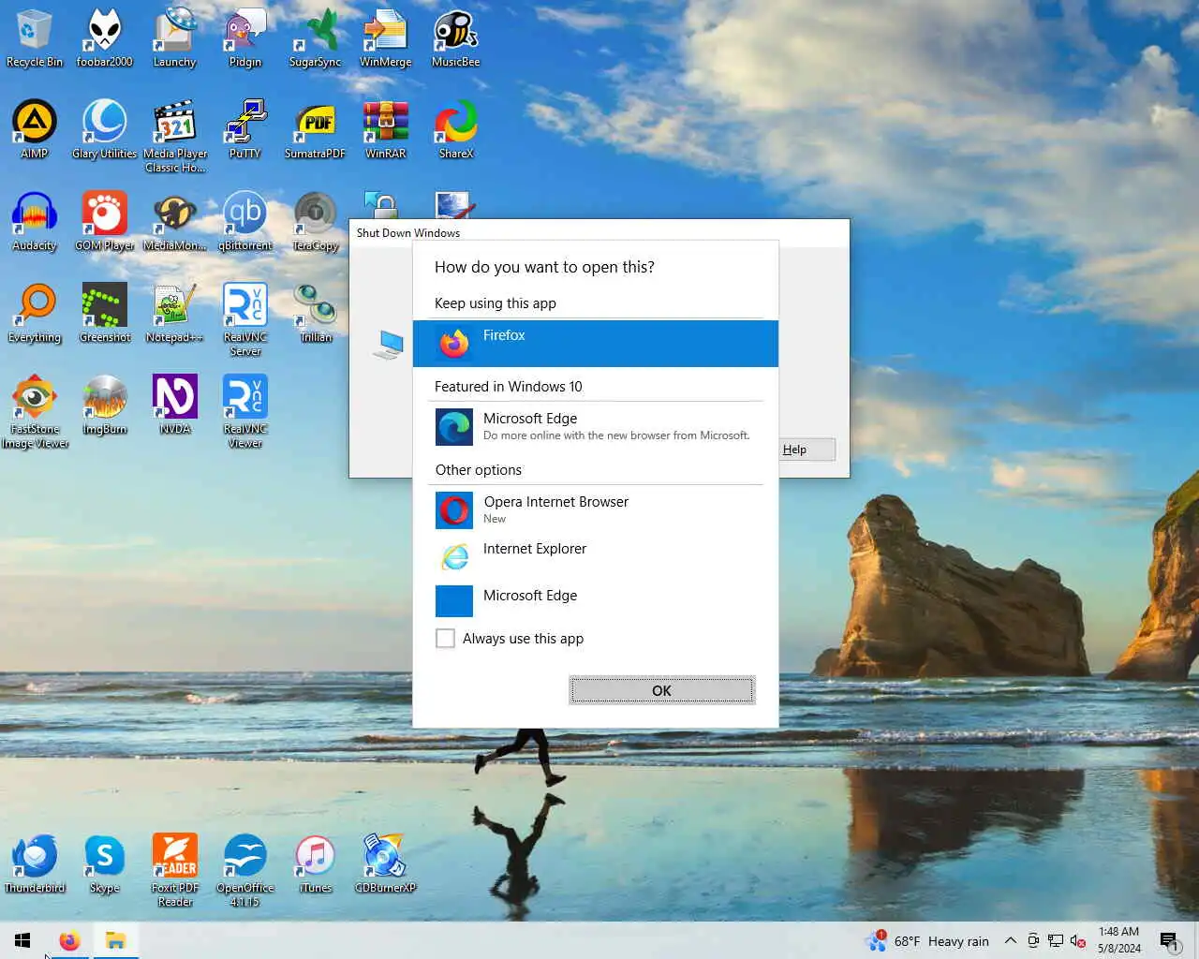
Task: Click the Skype desktop shortcut
Action: tap(104, 863)
